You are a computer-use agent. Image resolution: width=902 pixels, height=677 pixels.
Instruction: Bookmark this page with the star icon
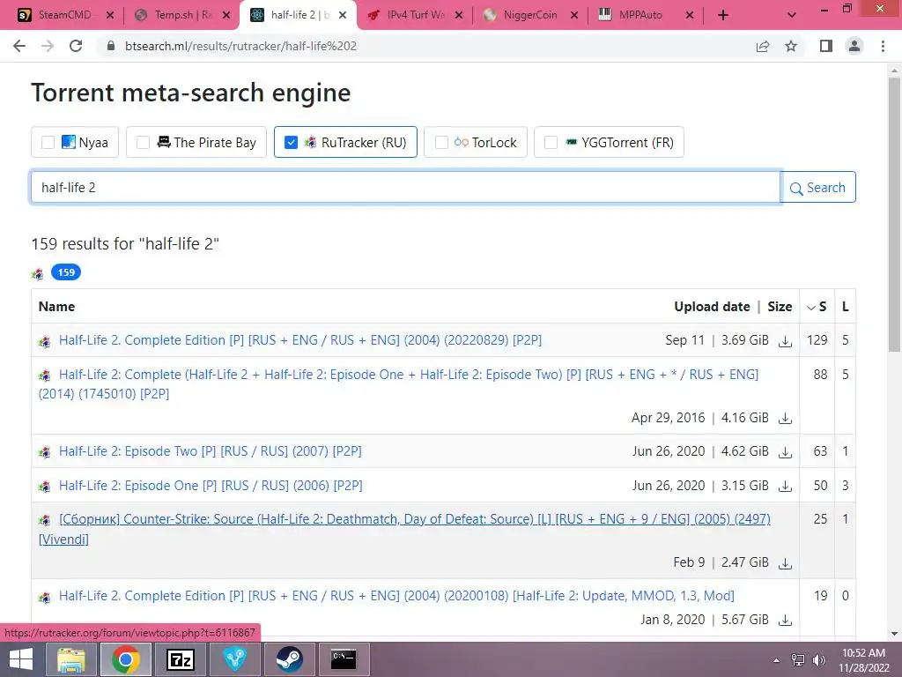tap(791, 46)
